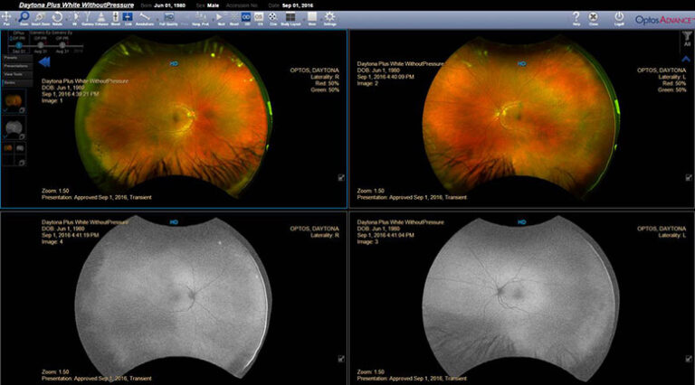Activate the Zoom magnifier tool
695x385 pixels.
coord(24,18)
